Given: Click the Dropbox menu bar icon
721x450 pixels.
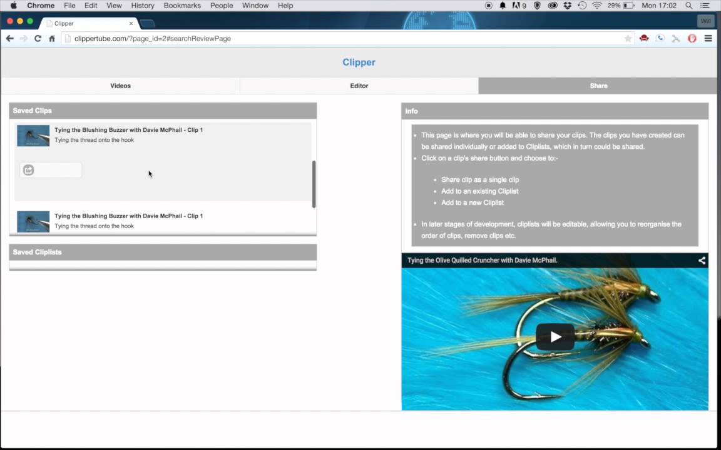Looking at the screenshot, I should [568, 6].
